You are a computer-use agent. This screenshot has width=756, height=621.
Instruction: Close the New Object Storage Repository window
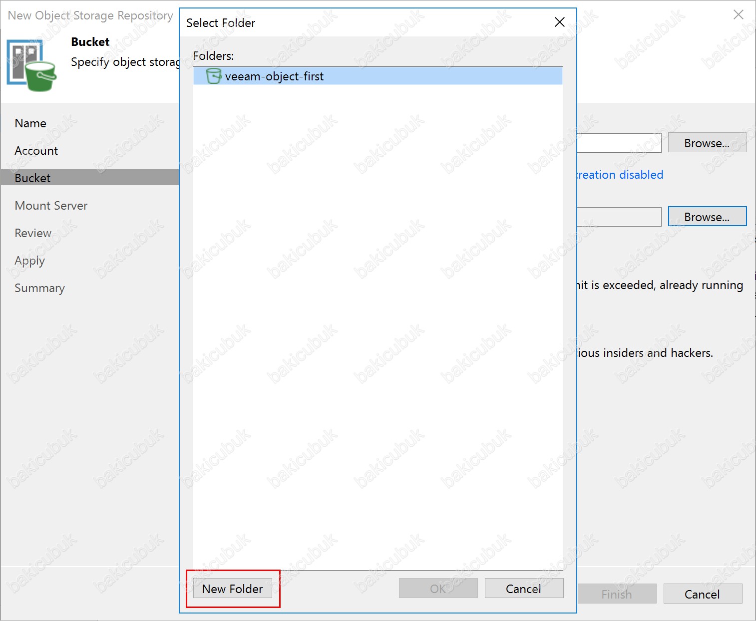tap(739, 14)
